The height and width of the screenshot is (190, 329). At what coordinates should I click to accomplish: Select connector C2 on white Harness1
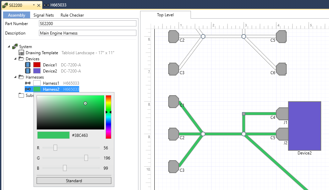(174, 37)
